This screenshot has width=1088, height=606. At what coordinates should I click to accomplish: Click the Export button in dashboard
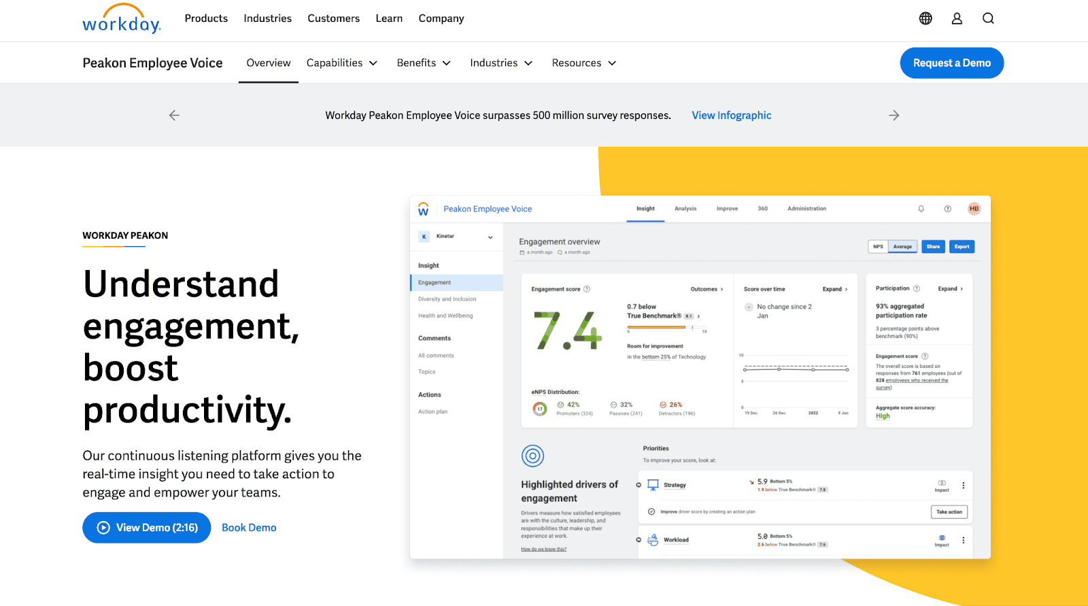(962, 247)
